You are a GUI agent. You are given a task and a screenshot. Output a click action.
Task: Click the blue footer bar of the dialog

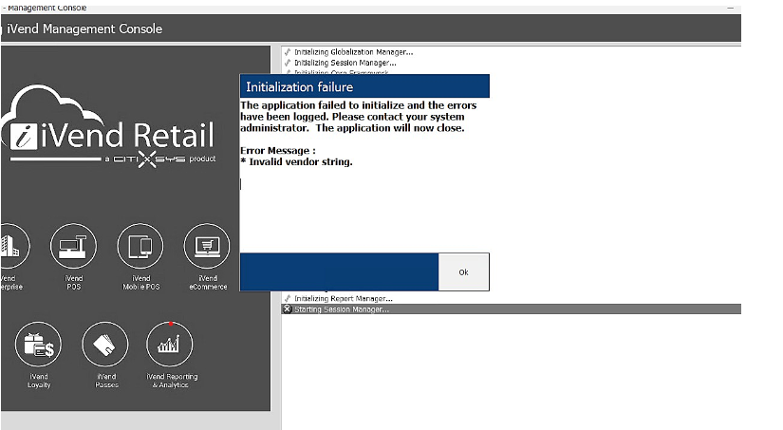(x=338, y=271)
